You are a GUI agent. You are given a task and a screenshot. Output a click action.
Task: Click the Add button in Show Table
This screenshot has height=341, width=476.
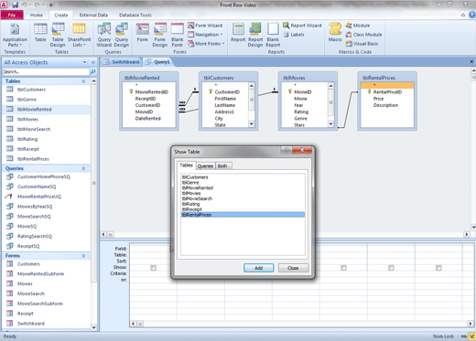[258, 268]
